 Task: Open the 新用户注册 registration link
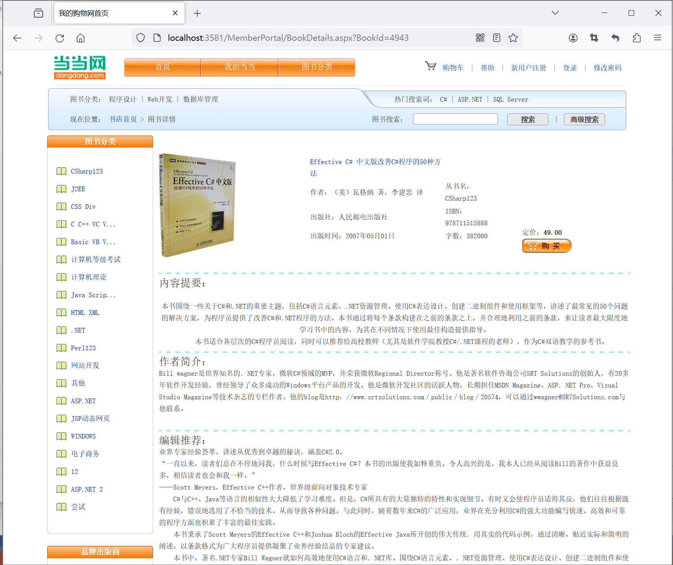pos(528,68)
